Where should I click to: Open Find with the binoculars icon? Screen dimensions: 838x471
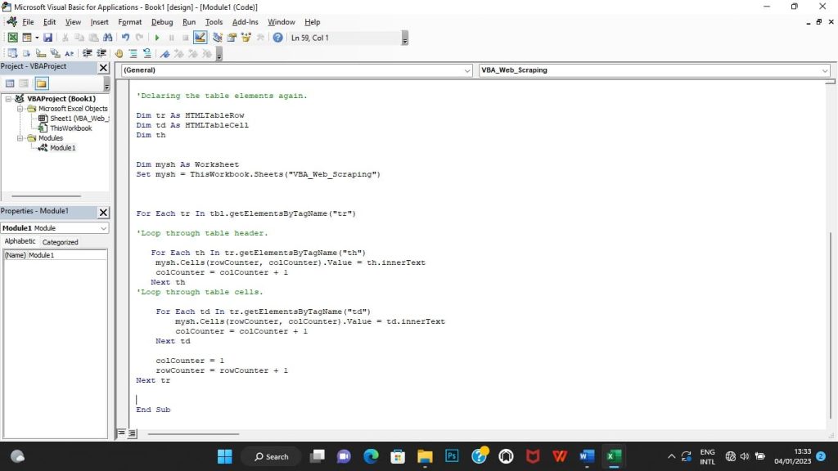(107, 38)
